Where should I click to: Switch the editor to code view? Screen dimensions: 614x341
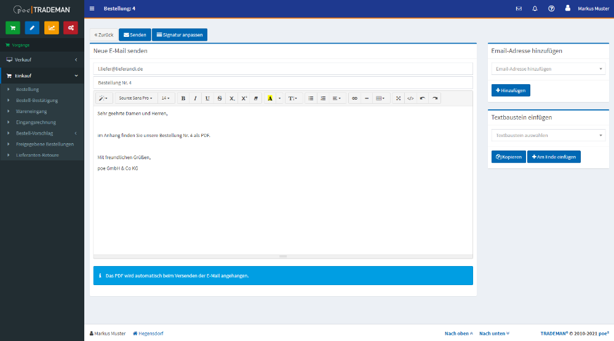[410, 98]
